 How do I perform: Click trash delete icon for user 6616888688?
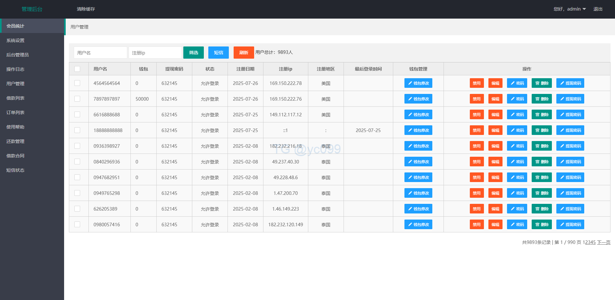click(537, 115)
